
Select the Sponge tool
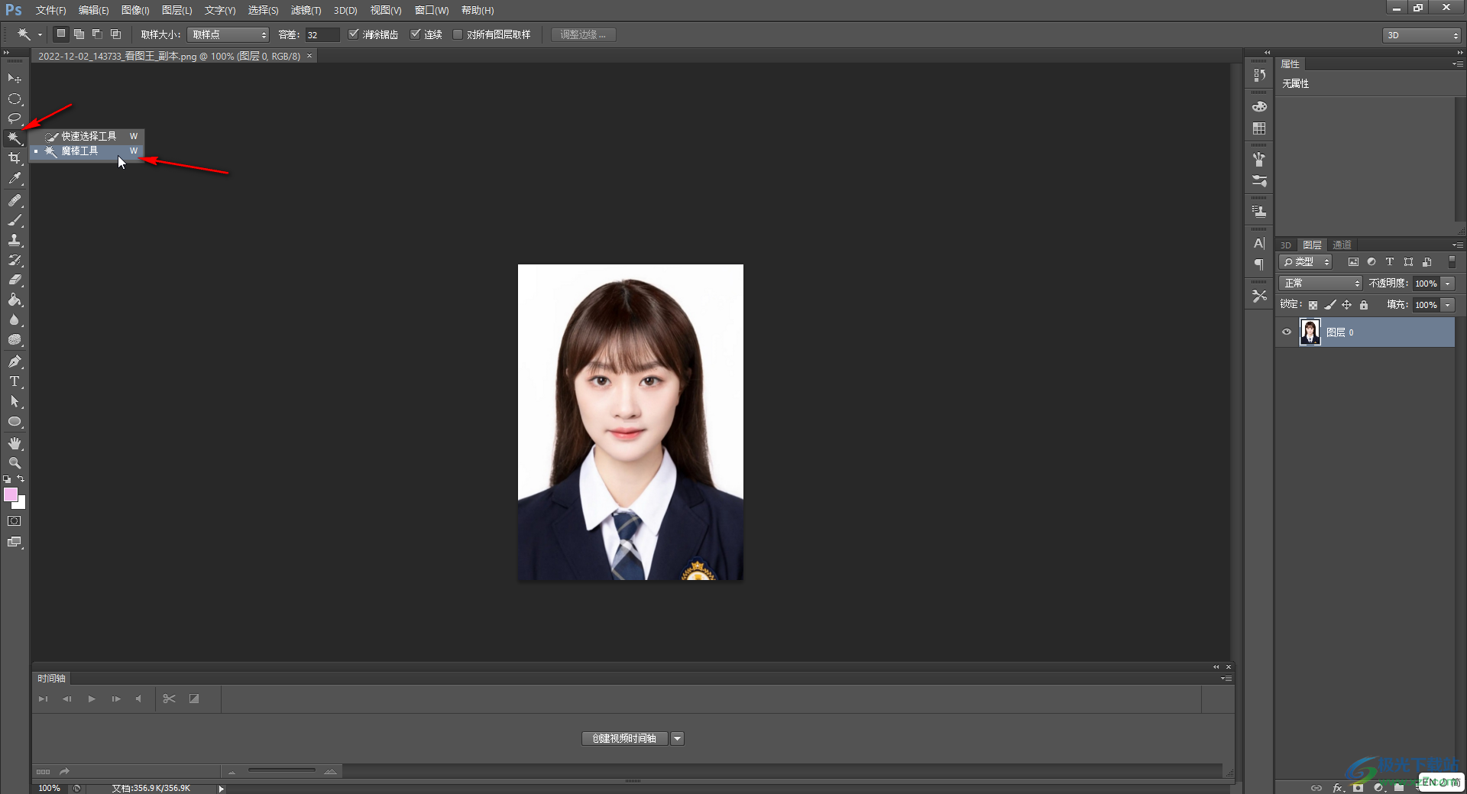[x=15, y=340]
